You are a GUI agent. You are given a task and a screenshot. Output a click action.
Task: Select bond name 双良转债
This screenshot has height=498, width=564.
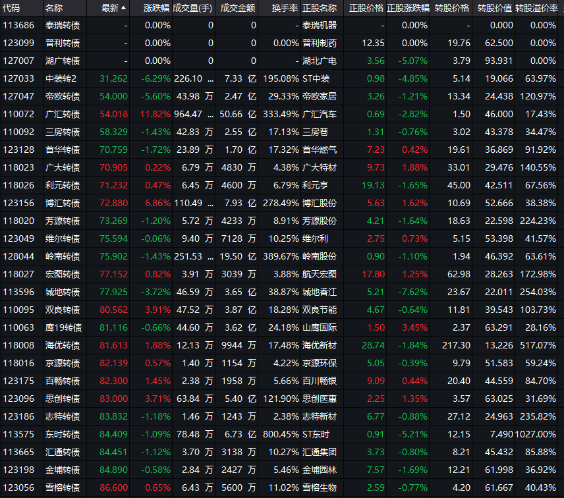pyautogui.click(x=63, y=310)
